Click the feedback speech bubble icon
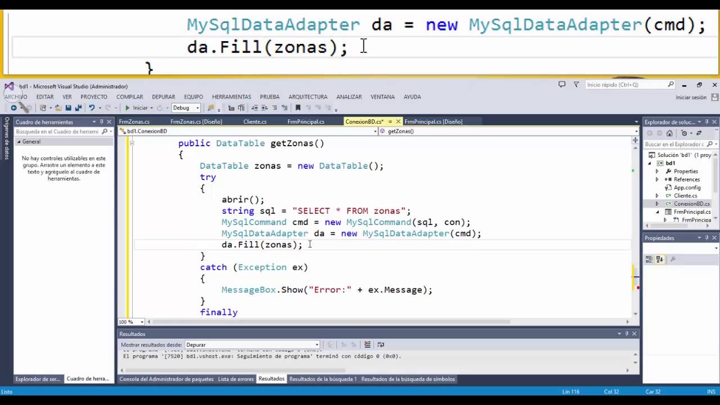Screen dimensions: 720x405 pos(561,84)
